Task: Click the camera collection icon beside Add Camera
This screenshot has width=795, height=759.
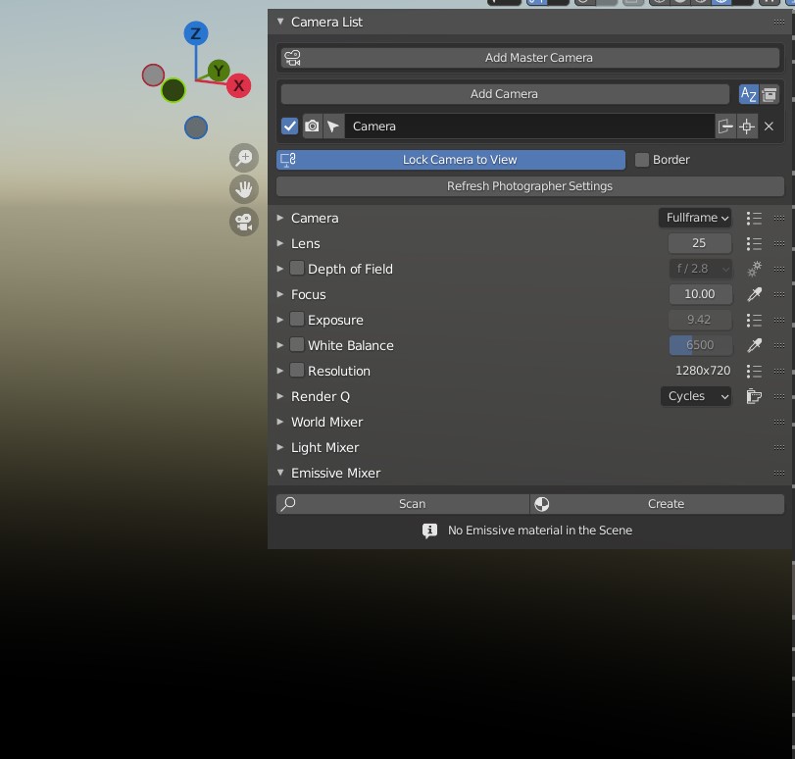Action: tap(770, 94)
